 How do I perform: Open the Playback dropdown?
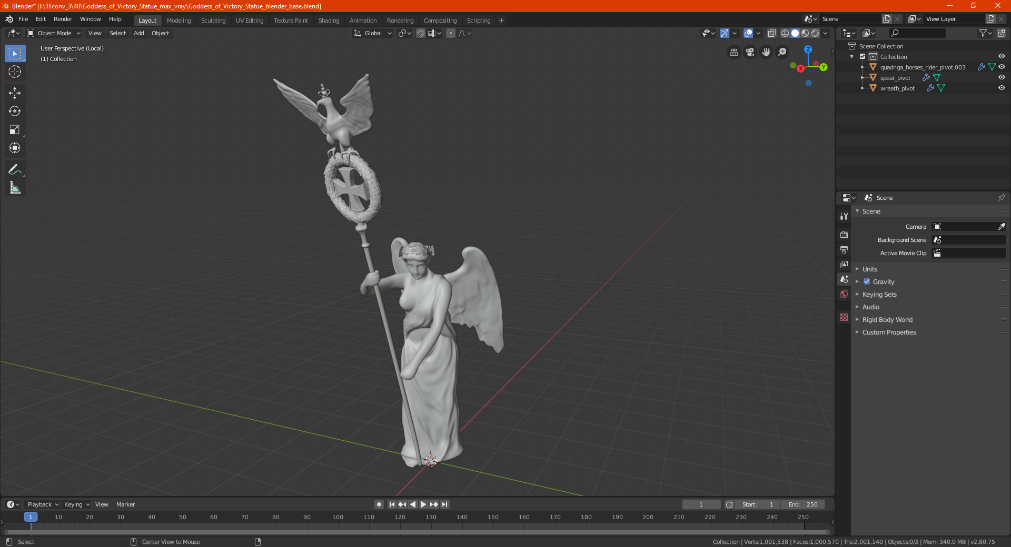pyautogui.click(x=43, y=504)
